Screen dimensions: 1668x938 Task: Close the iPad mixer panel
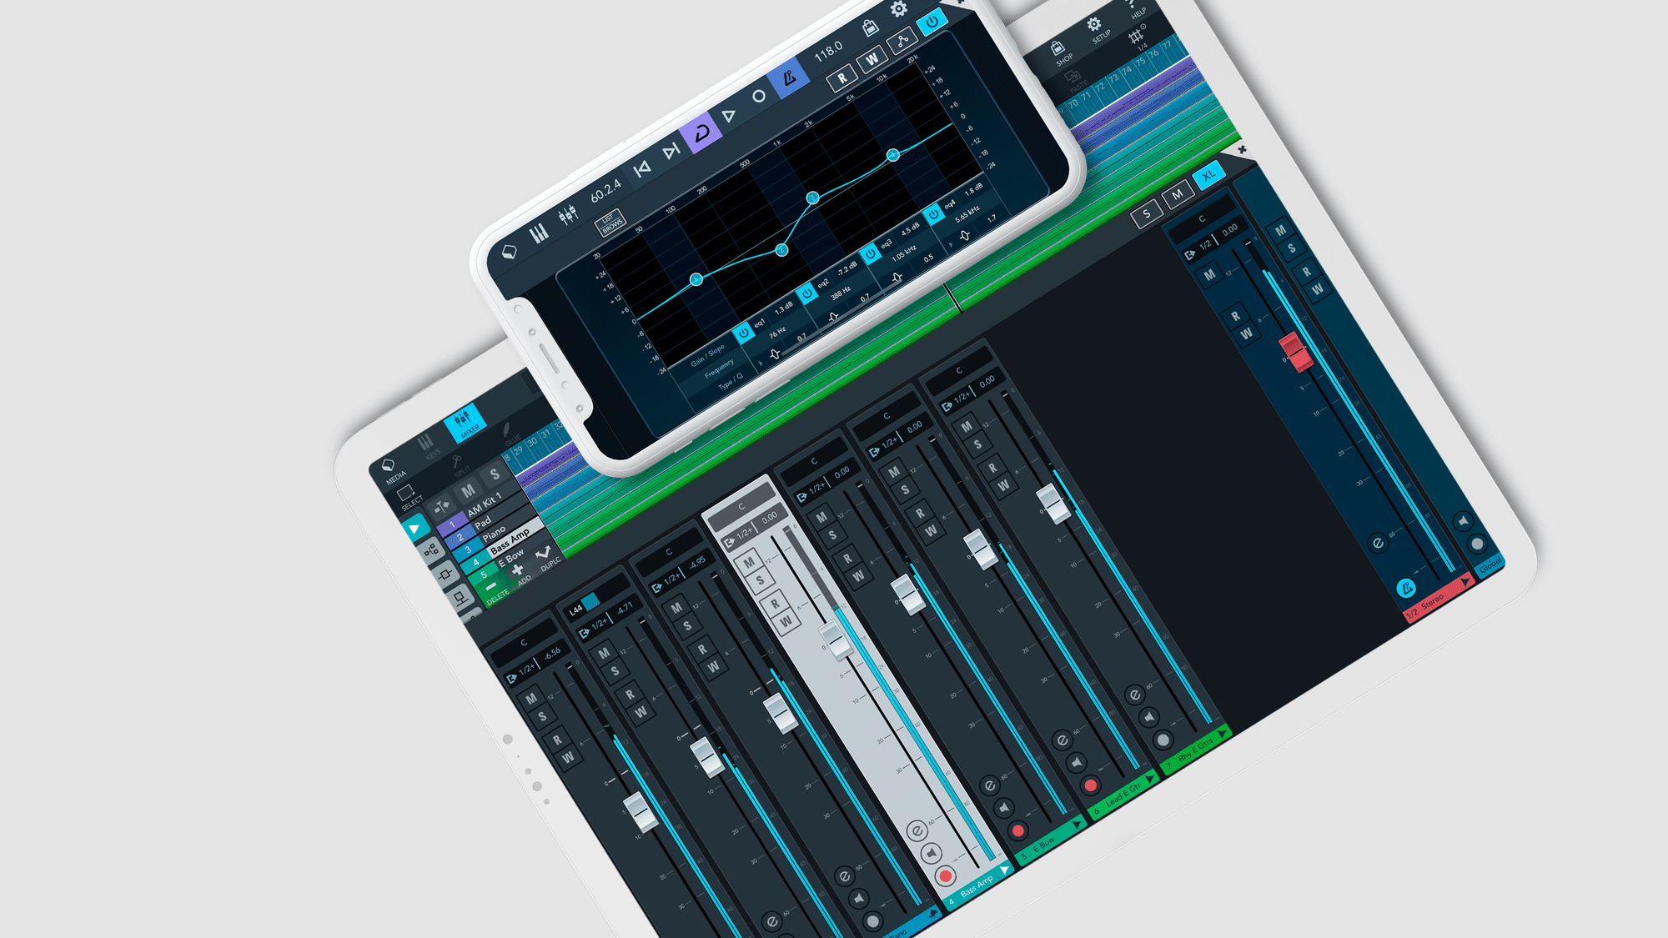1242,149
